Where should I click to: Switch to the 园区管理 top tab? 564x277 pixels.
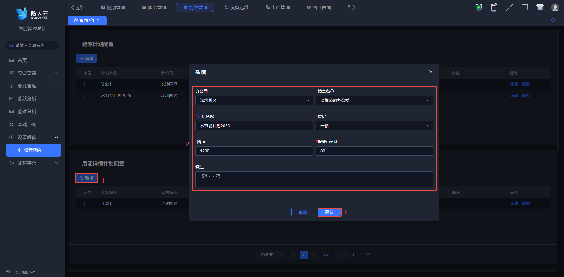click(x=155, y=7)
